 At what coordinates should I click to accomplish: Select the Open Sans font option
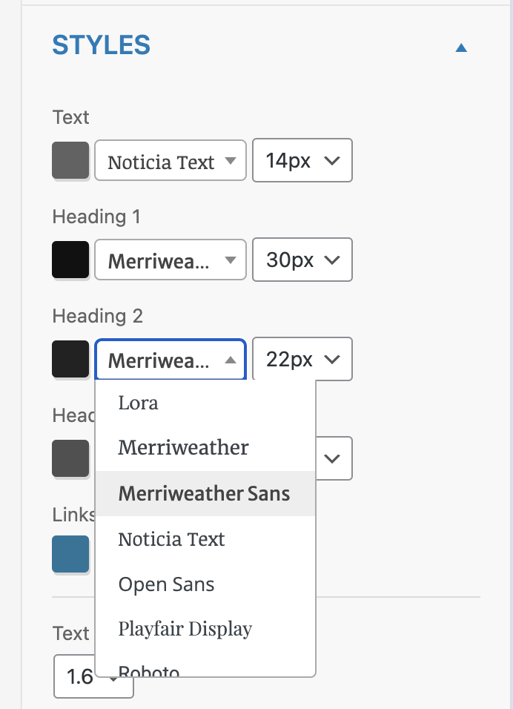166,584
